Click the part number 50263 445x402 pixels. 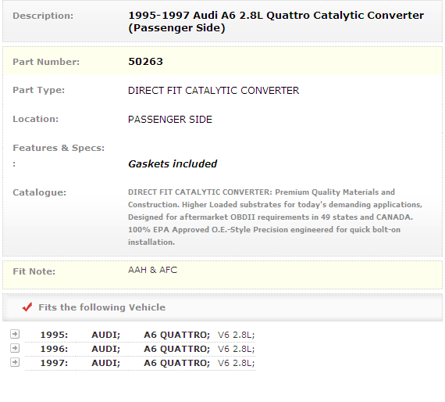point(145,62)
